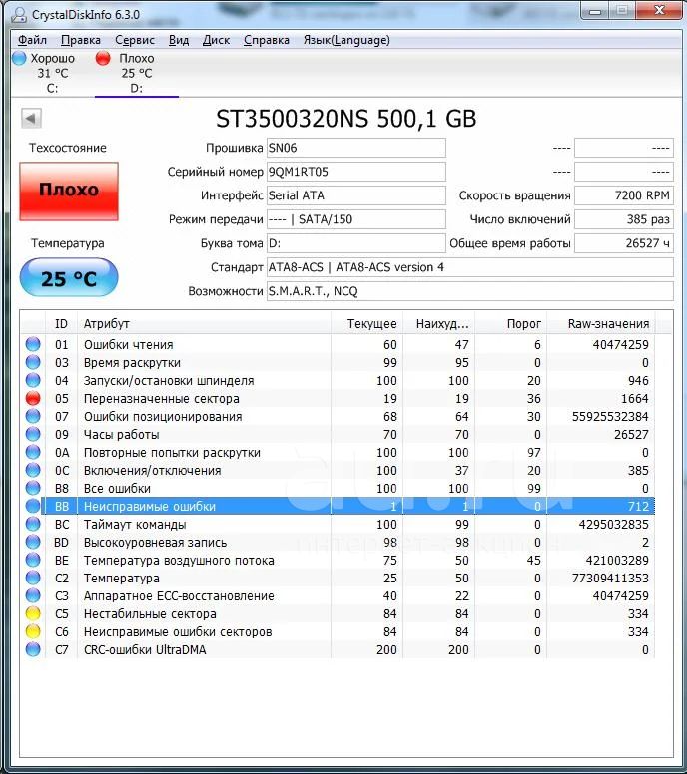Click the blue orb for Часы работы
The height and width of the screenshot is (774, 687).
[x=33, y=434]
